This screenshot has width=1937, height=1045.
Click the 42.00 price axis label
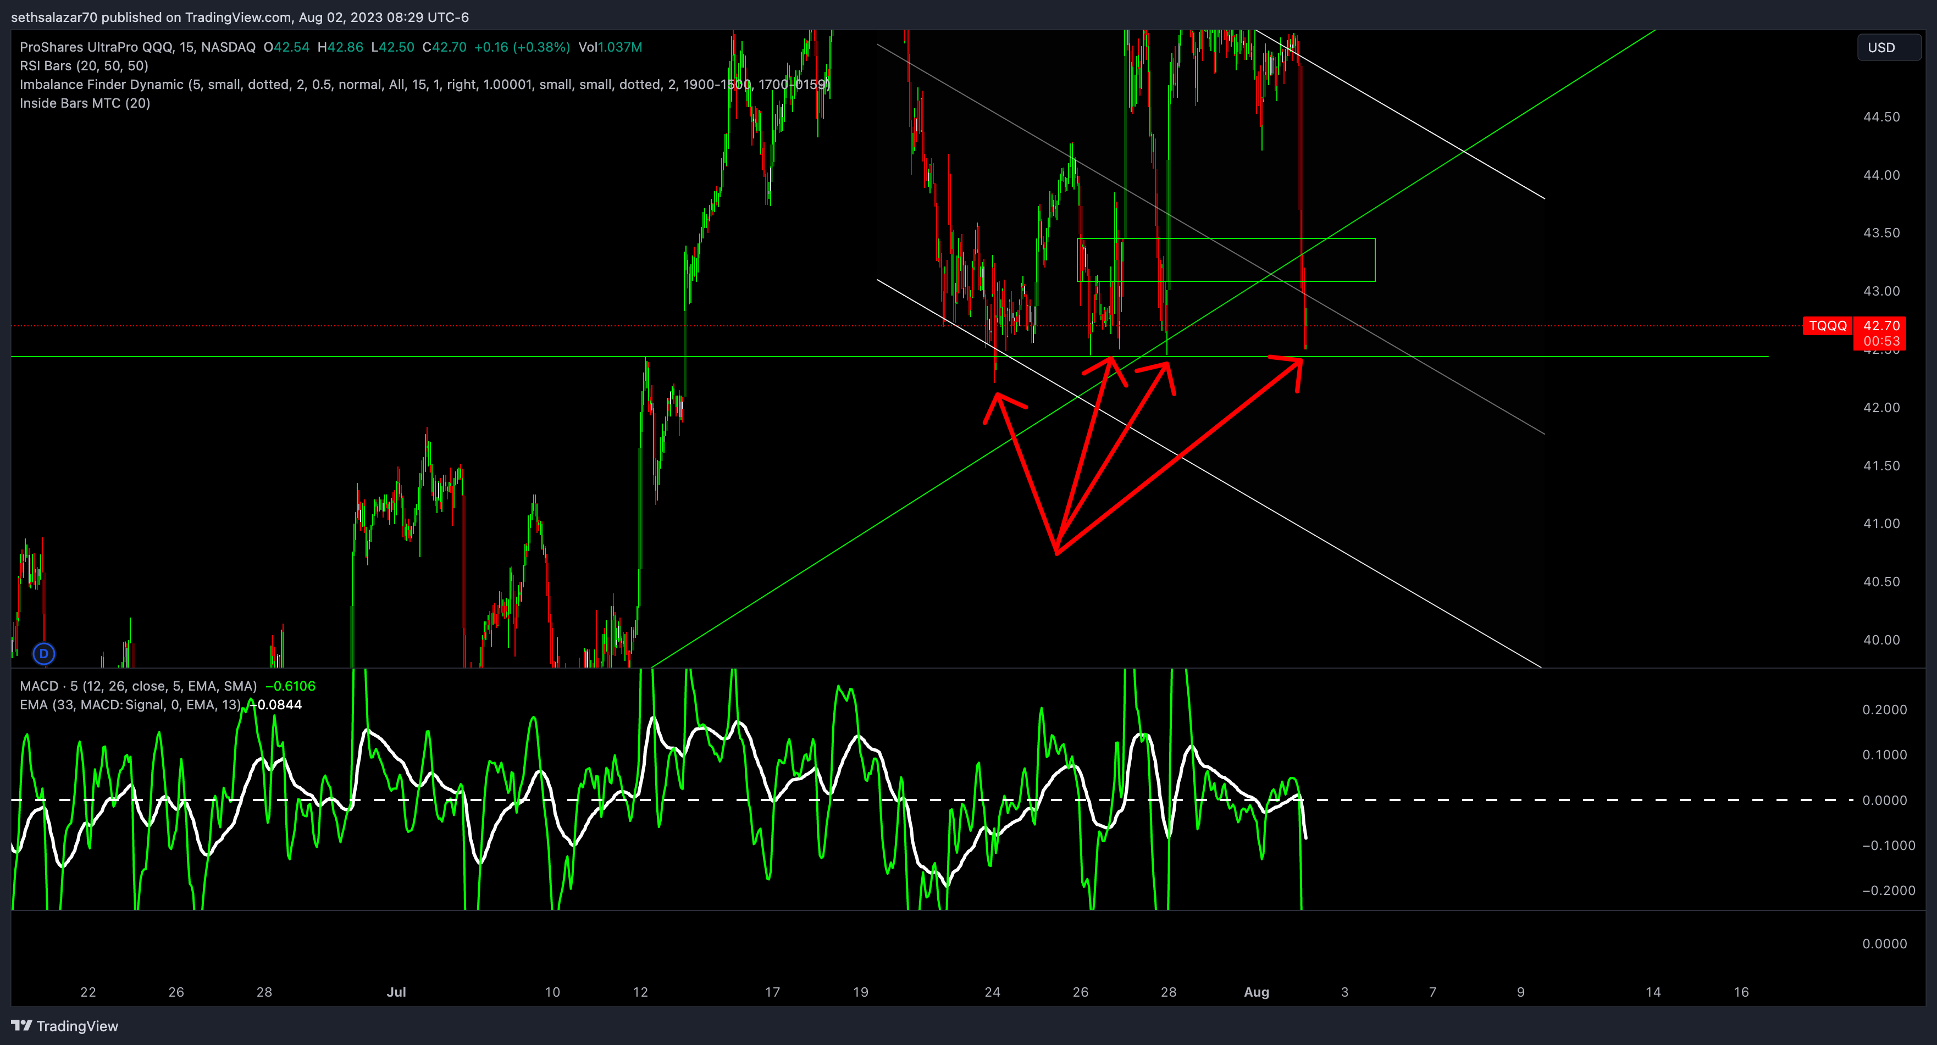[1880, 408]
